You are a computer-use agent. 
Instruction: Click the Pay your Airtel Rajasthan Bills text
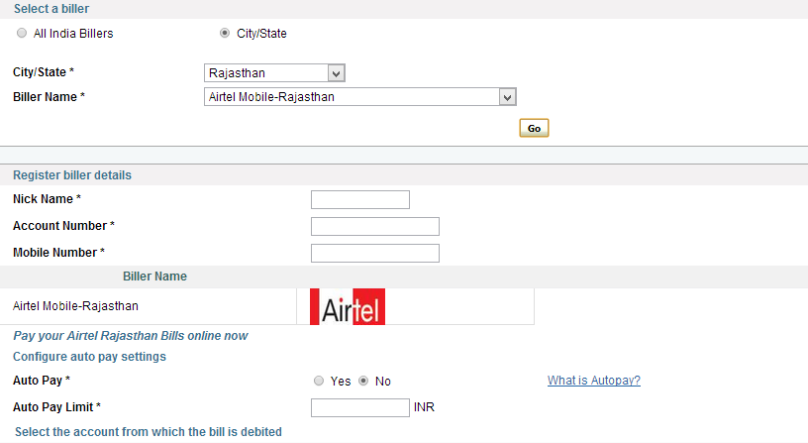(130, 336)
